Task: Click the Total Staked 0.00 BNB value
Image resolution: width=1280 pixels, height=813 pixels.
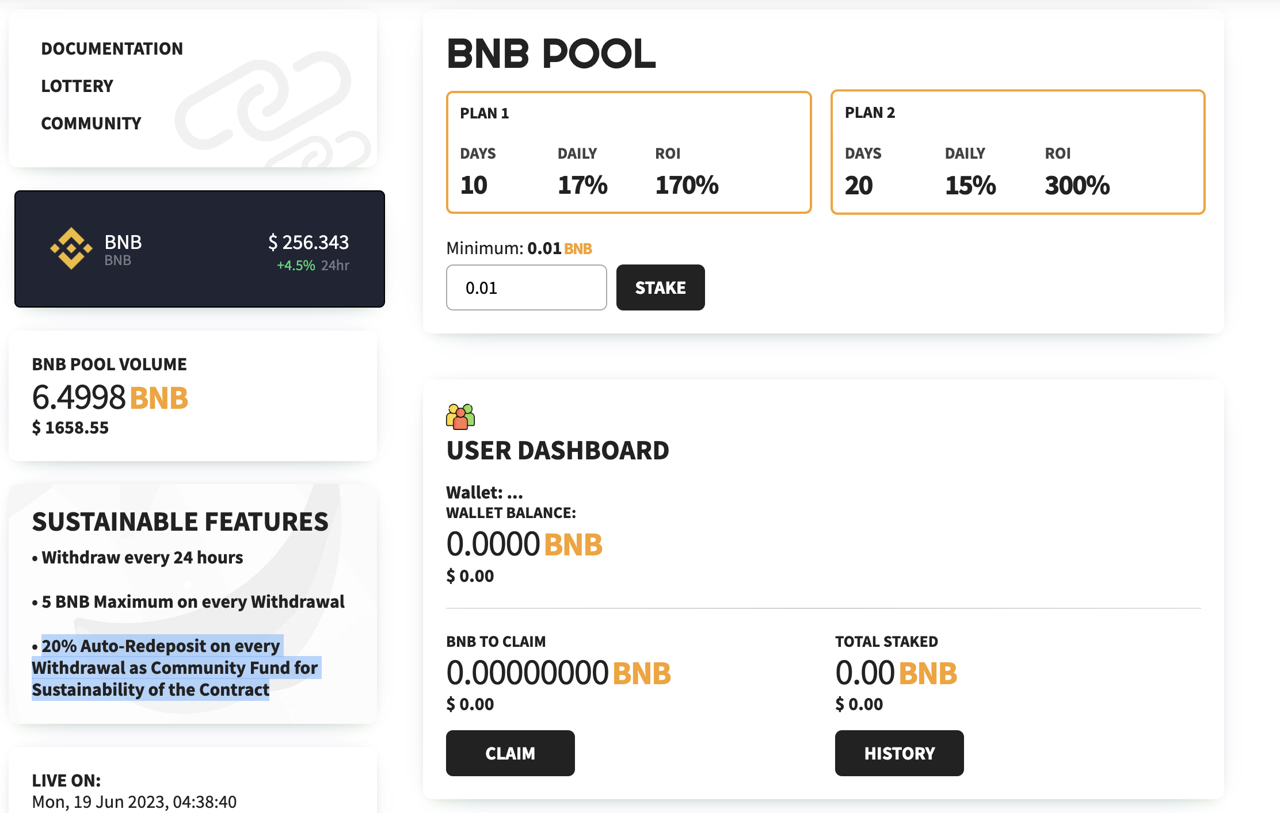Action: (x=896, y=673)
